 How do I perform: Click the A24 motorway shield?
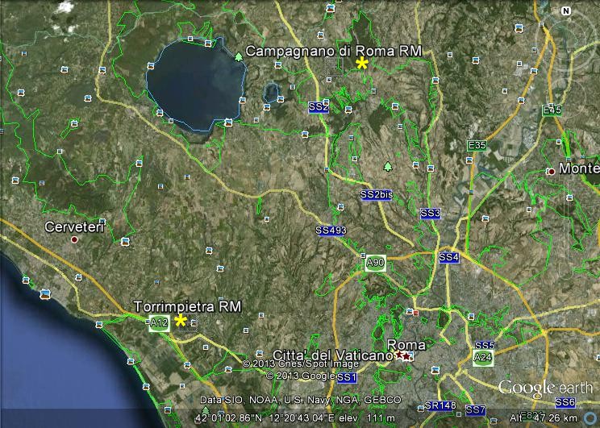pos(483,357)
